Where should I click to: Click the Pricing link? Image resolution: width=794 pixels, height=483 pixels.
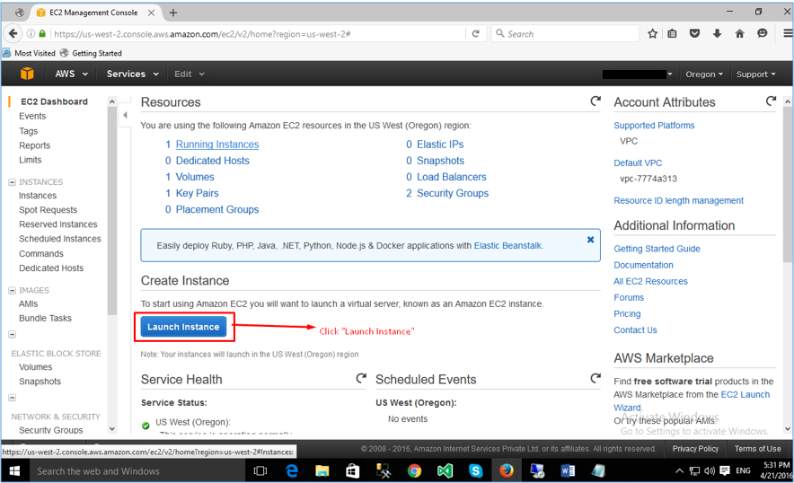(627, 313)
